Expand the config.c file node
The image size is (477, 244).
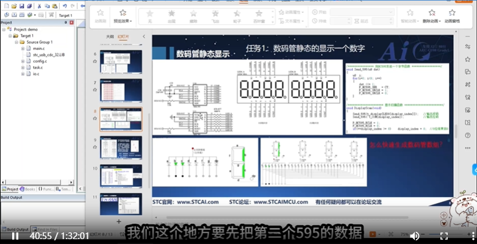pyautogui.click(x=23, y=62)
